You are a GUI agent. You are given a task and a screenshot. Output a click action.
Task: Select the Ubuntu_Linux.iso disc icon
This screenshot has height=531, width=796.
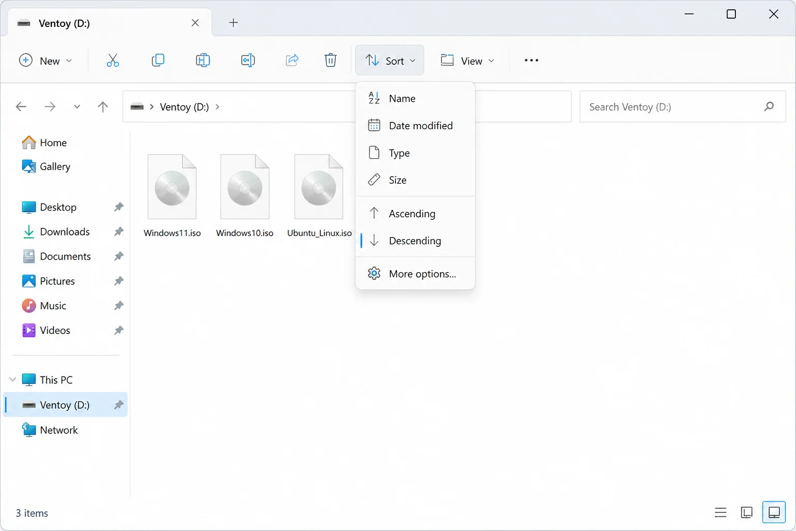319,187
